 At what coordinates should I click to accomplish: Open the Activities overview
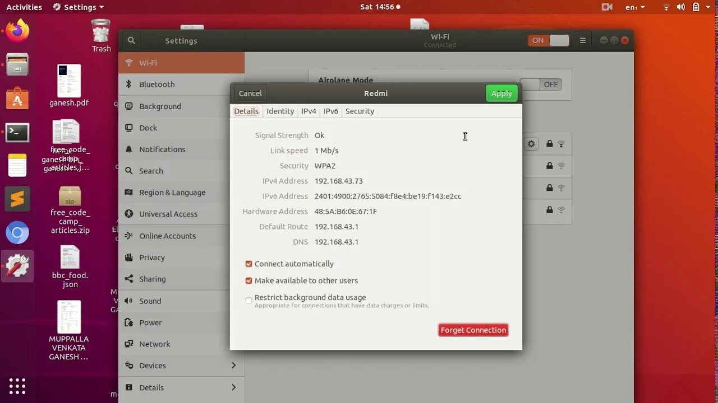click(x=24, y=7)
